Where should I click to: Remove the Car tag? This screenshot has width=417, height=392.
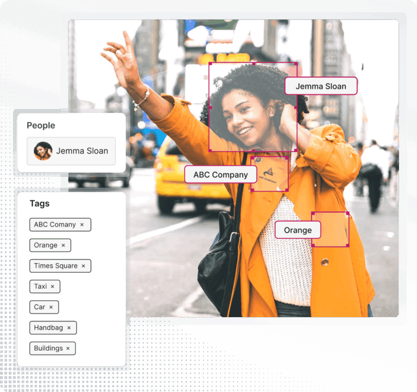[51, 307]
